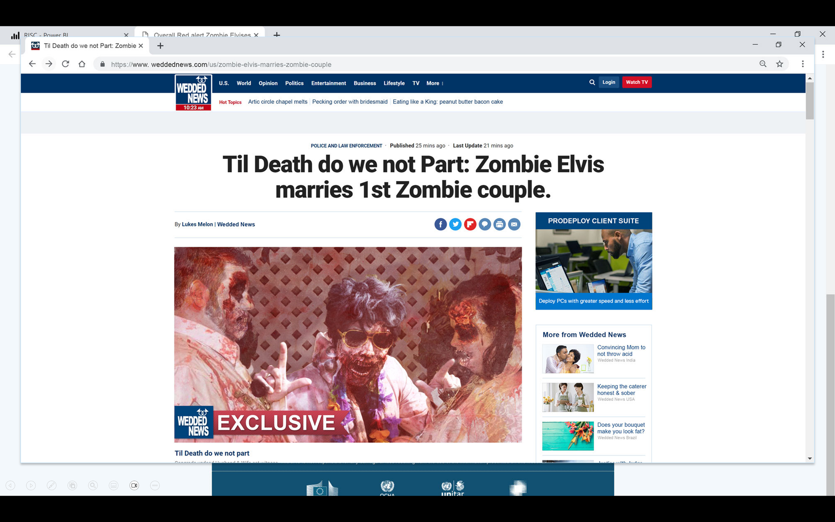Open the Artic circle chapel melts topic
The image size is (835, 522).
pyautogui.click(x=278, y=102)
